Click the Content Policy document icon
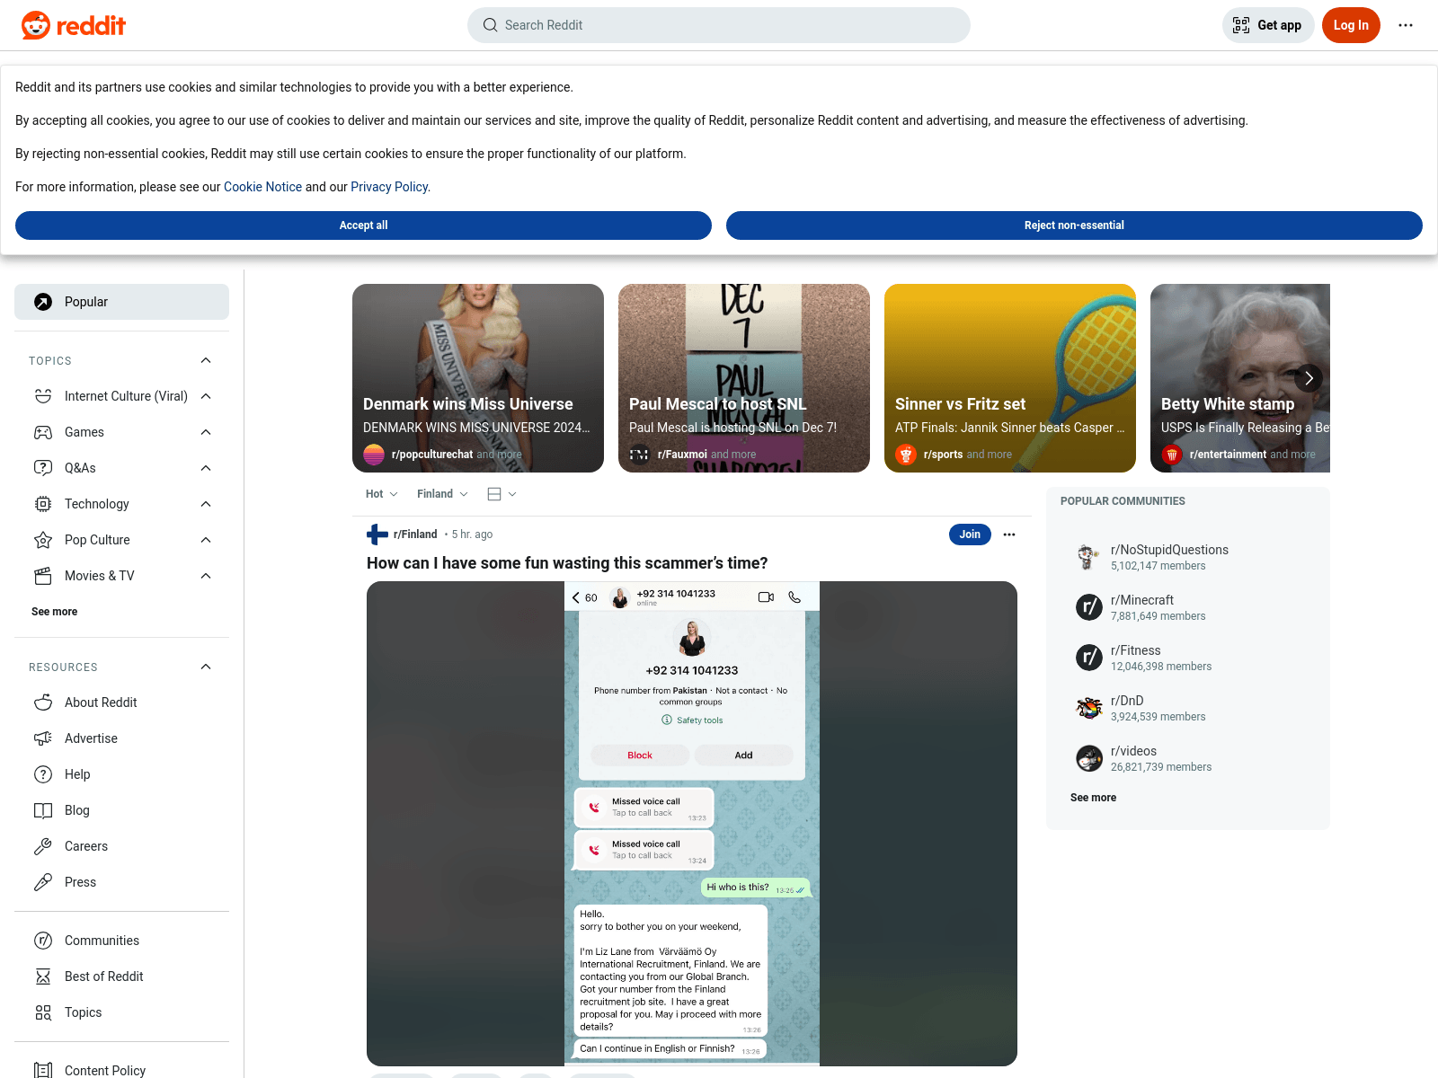Screen dimensions: 1438x1078 (x=43, y=1070)
